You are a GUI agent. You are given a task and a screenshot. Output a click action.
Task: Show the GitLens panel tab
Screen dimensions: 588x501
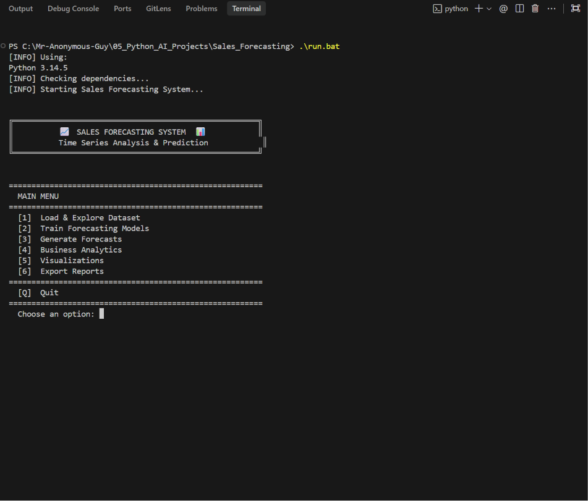point(158,9)
